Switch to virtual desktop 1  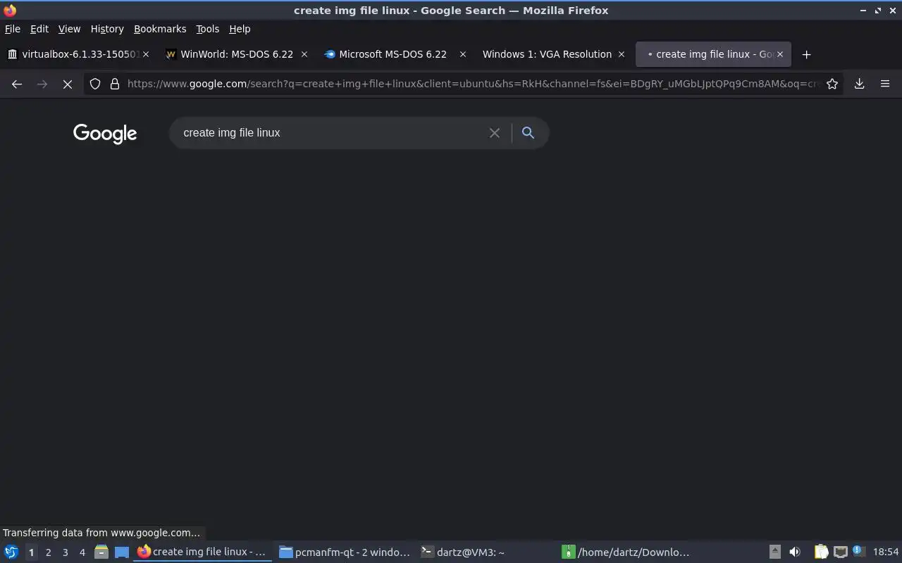(x=31, y=552)
